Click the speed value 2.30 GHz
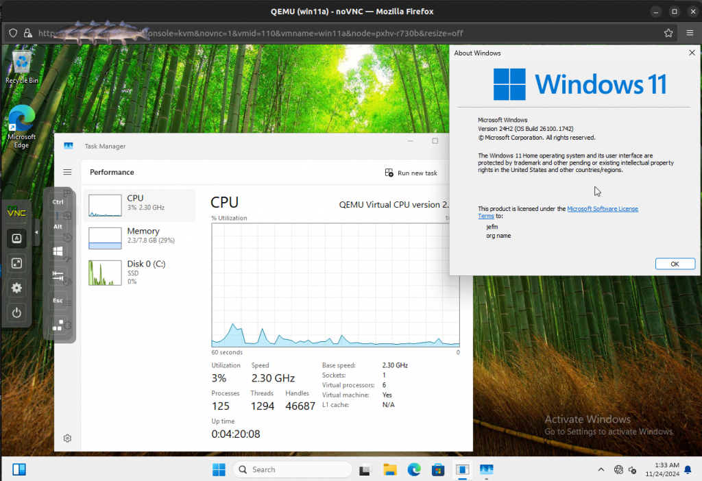The image size is (702, 481). (x=273, y=378)
